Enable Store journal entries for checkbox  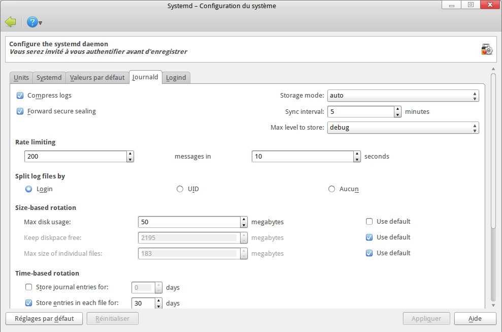(29, 287)
